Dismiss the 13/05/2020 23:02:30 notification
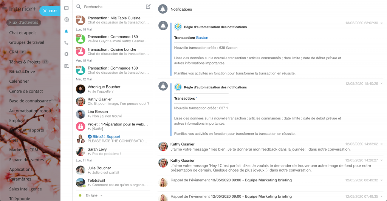 381,23
